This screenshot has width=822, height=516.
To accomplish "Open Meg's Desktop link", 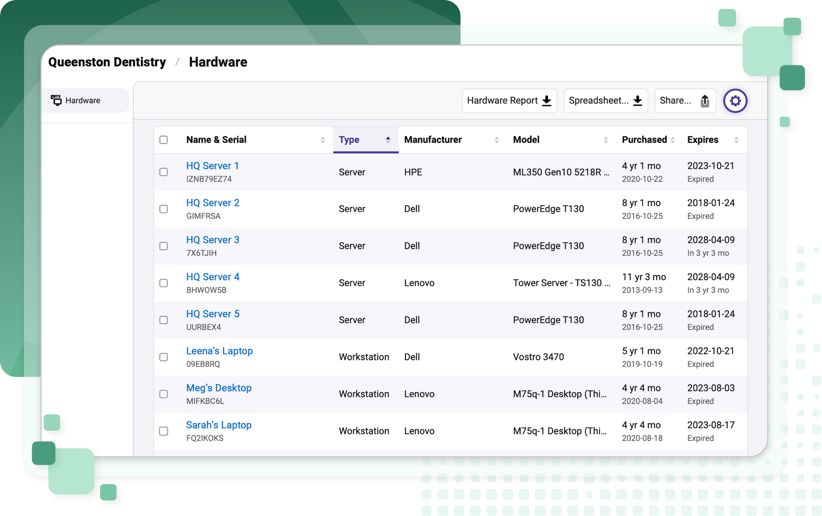I will (x=218, y=388).
